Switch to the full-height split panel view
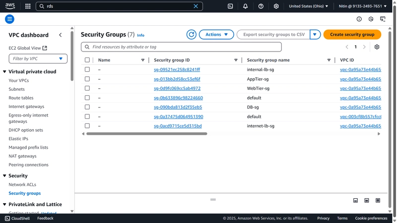This screenshot has height=223, width=397. pos(378,201)
